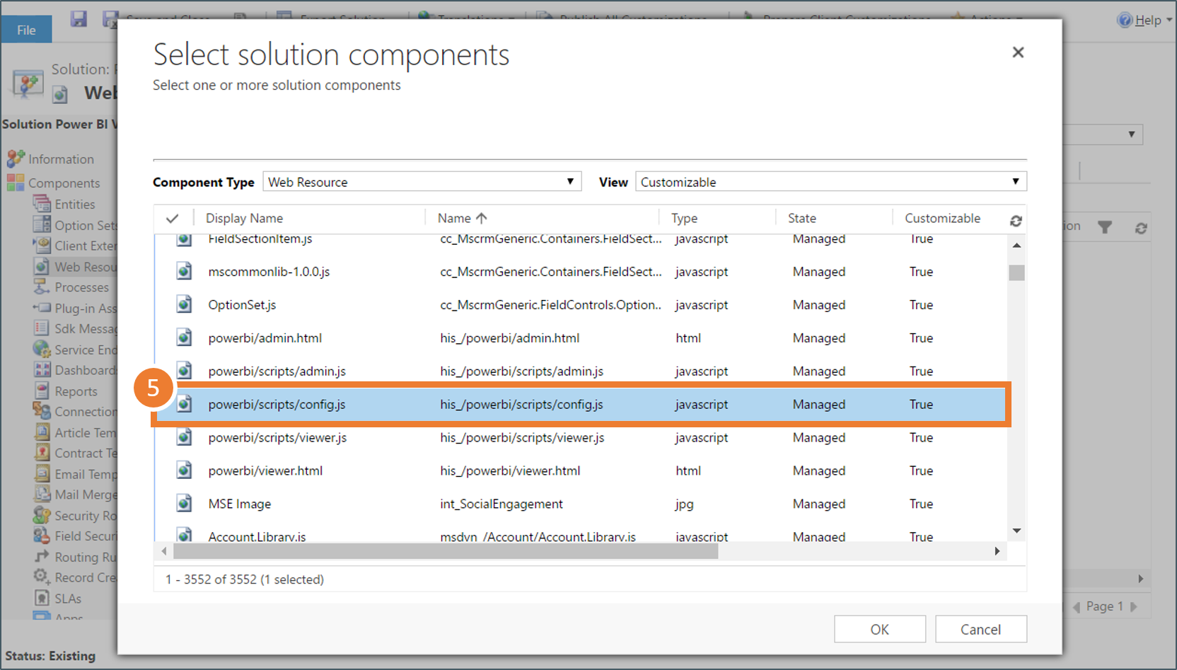Screen dimensions: 1177x670
Task: Expand the Help dropdown arrow
Action: click(1169, 20)
